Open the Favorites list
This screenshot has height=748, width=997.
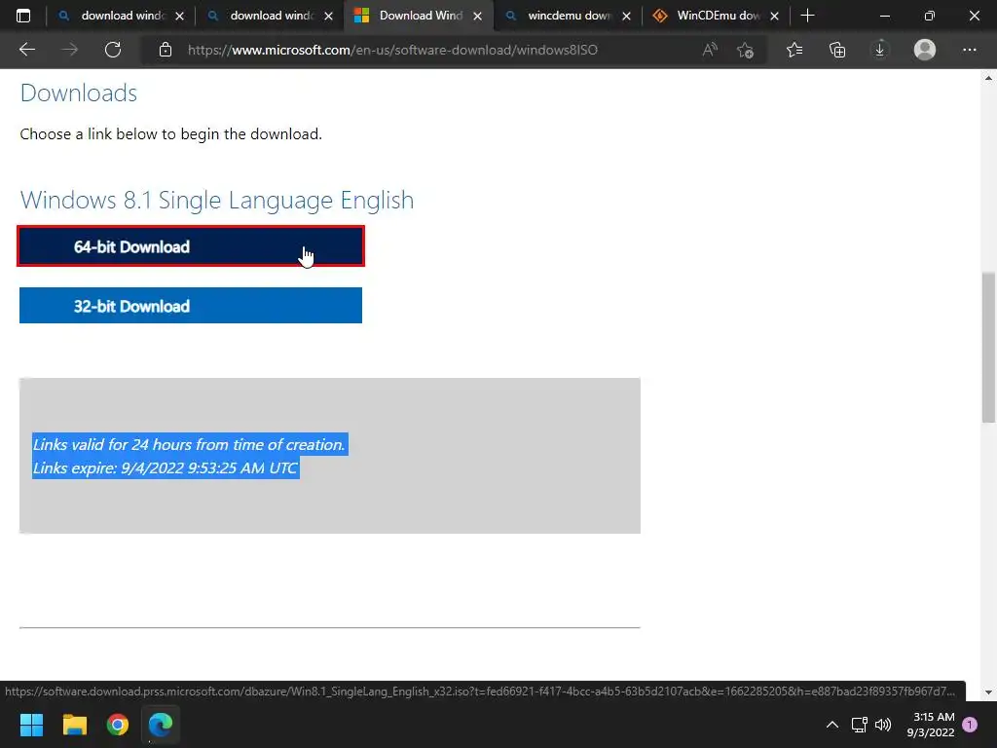point(794,50)
